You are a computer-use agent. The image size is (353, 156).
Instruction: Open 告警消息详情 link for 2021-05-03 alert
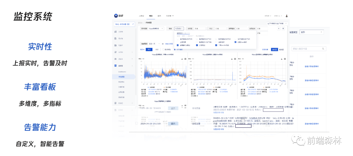[x=219, y=112]
